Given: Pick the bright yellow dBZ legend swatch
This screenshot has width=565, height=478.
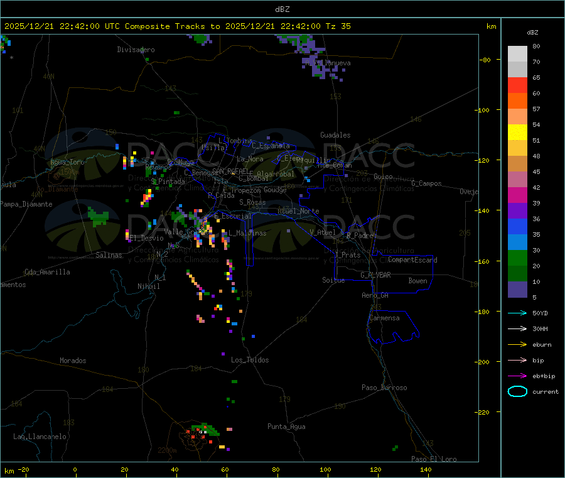Looking at the screenshot, I should 517,132.
